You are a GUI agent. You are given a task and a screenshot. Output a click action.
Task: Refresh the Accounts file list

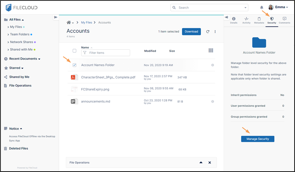pos(208,31)
